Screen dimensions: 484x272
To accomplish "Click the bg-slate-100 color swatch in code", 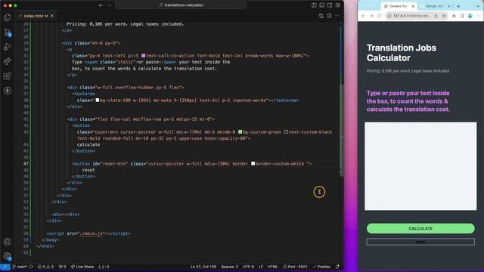I will click(98, 100).
